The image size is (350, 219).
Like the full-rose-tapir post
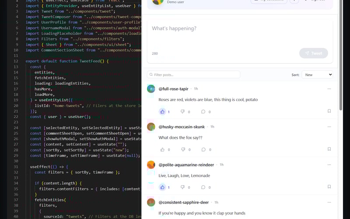tap(162, 112)
